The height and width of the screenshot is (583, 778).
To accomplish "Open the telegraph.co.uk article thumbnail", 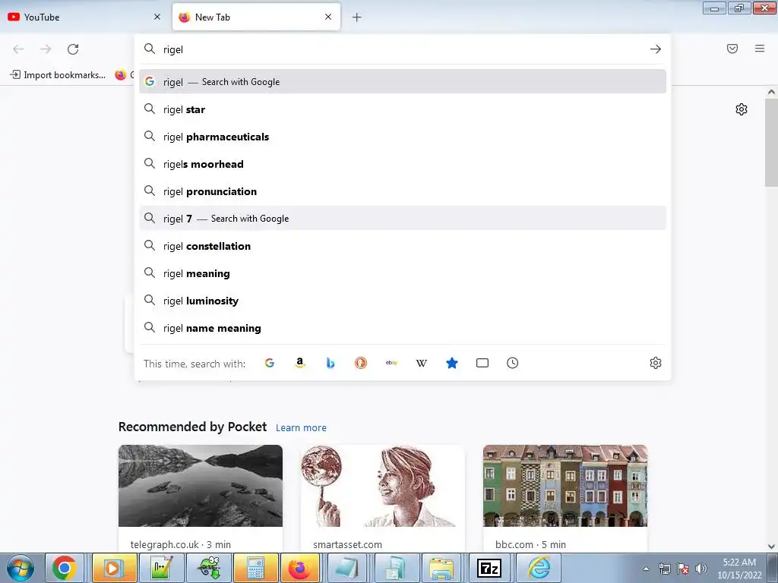I will (x=201, y=485).
